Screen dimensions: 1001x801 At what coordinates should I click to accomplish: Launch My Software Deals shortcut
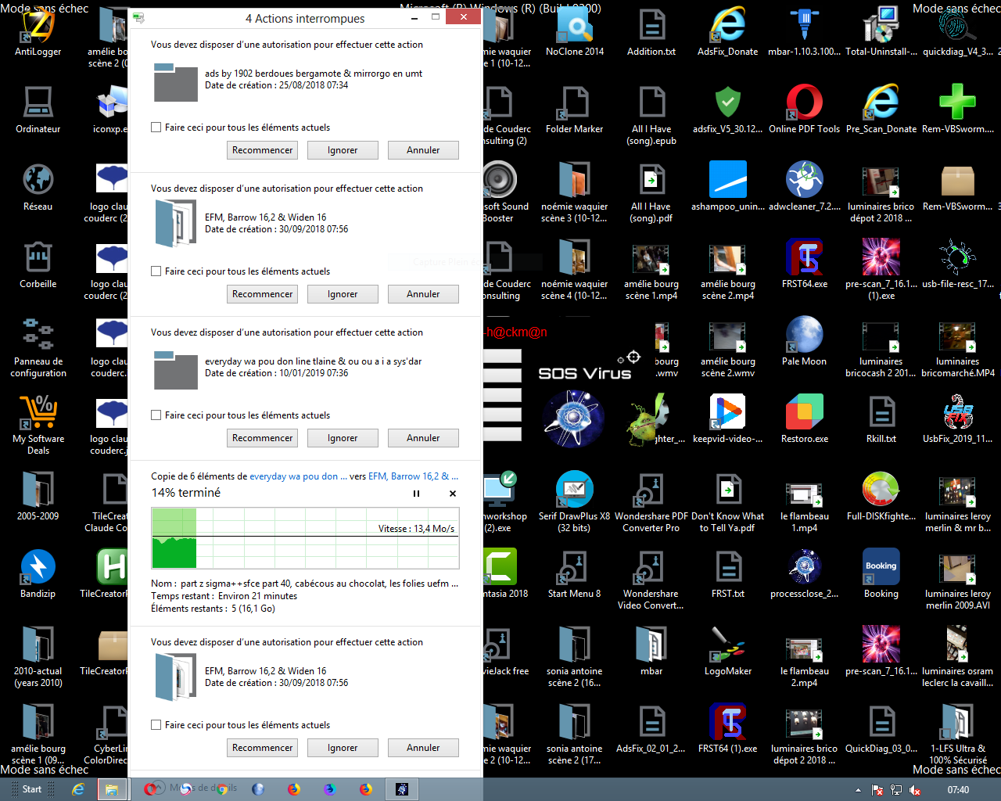tap(38, 426)
